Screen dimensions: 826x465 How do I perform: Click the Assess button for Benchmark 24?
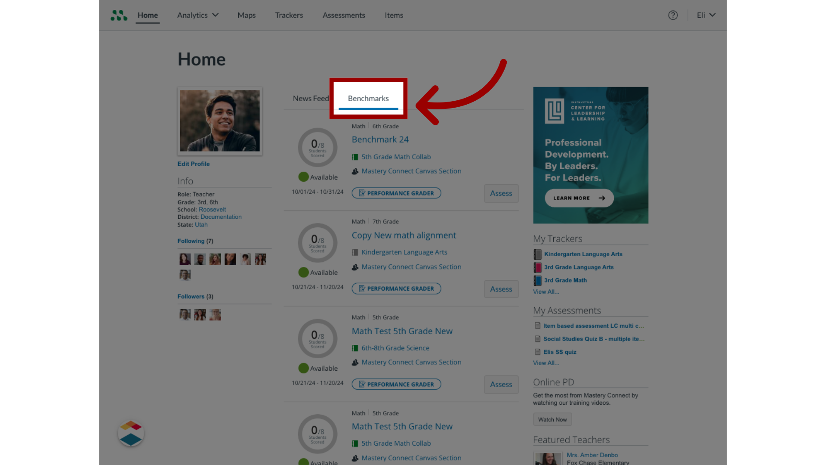tap(501, 192)
